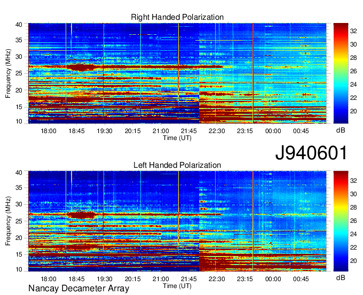Click the '40' frequency tick of Right Handed plot
363x295 pixels.
(19, 25)
